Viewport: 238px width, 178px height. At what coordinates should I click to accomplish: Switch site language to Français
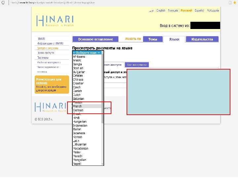pos(173,11)
